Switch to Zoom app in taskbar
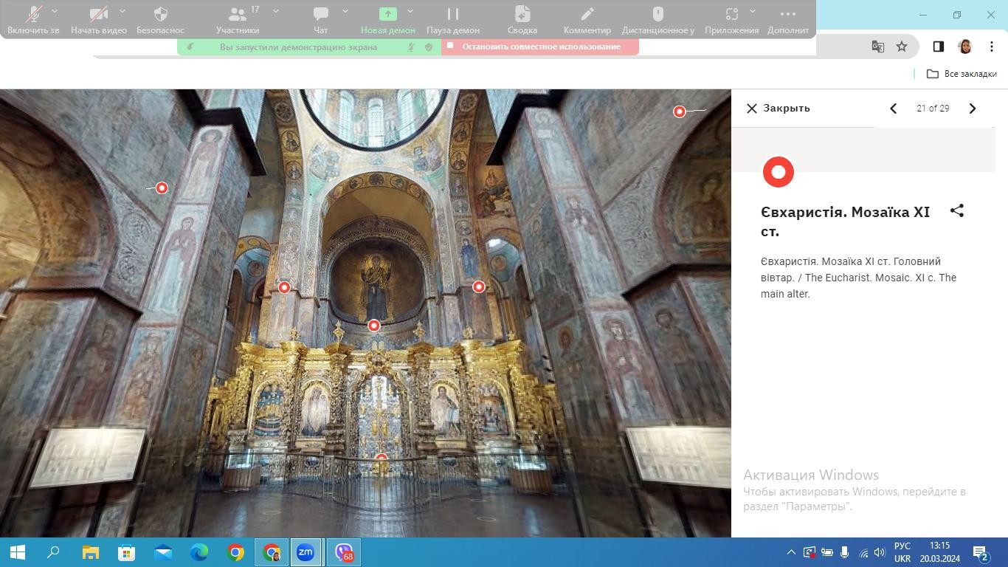 pos(305,552)
